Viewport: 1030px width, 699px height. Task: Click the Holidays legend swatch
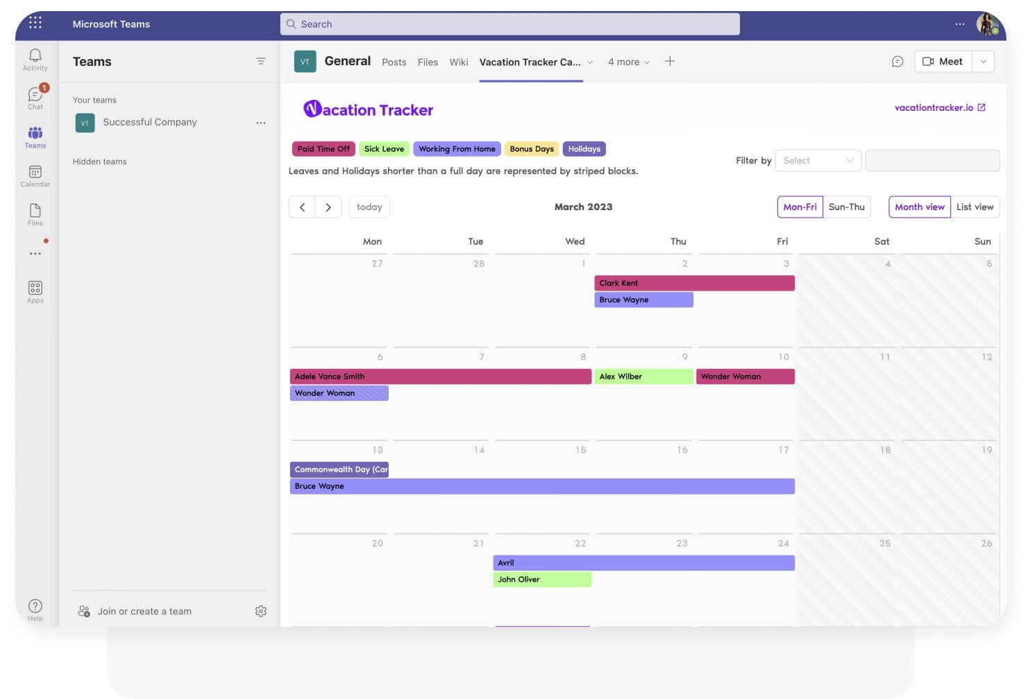point(584,148)
